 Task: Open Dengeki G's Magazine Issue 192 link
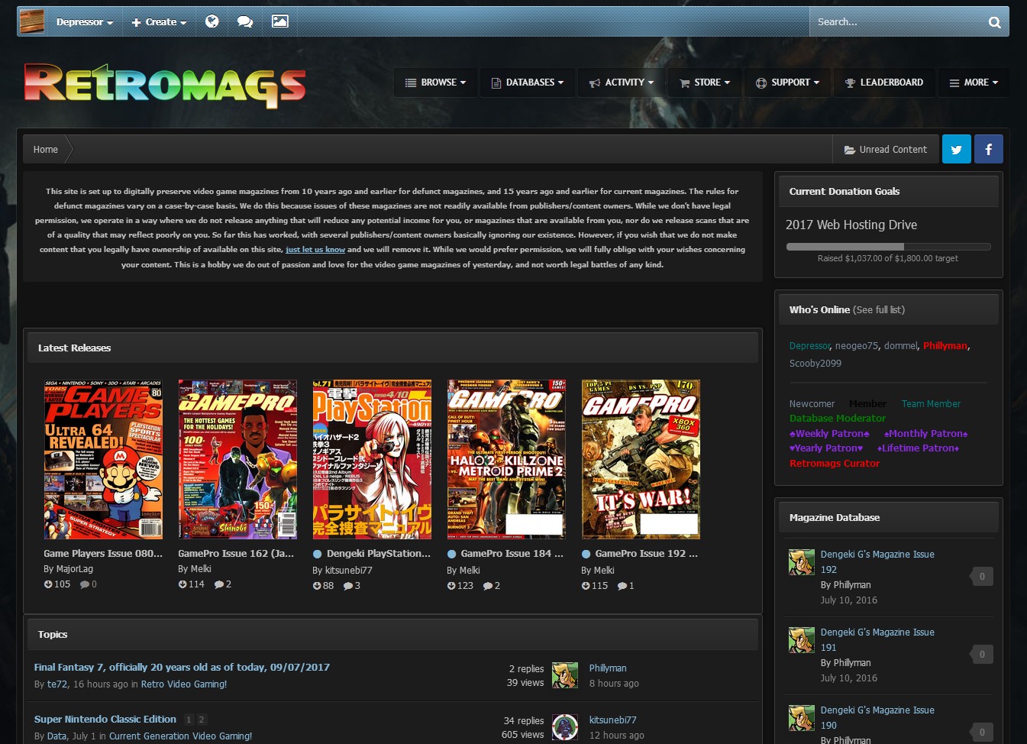877,562
